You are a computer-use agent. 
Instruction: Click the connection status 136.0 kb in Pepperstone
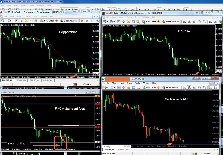(x=87, y=84)
